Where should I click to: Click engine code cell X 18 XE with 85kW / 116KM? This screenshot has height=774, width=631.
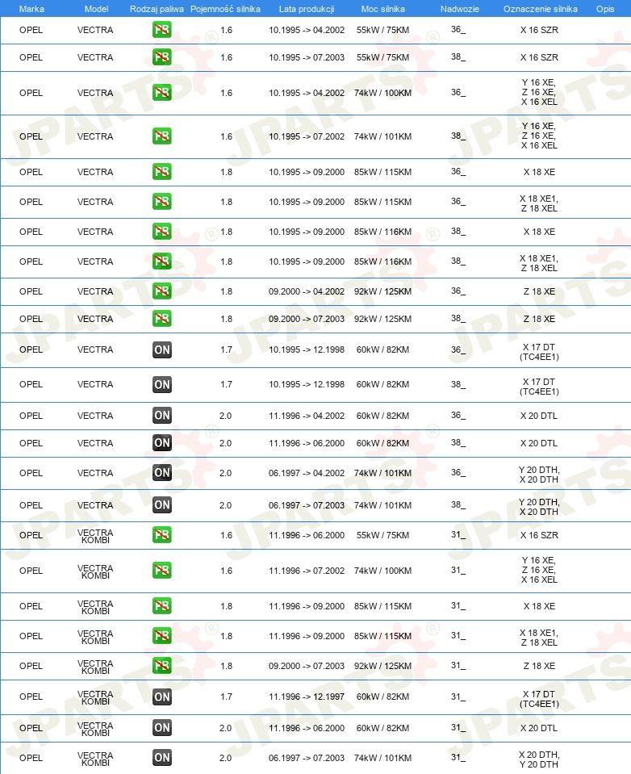point(539,232)
